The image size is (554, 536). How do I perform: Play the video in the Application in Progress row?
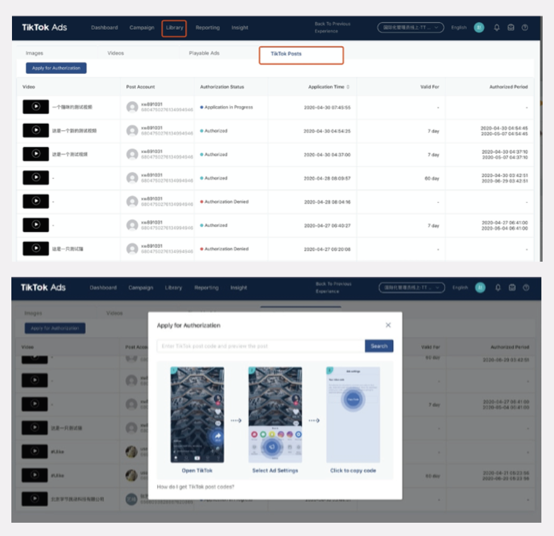(36, 107)
